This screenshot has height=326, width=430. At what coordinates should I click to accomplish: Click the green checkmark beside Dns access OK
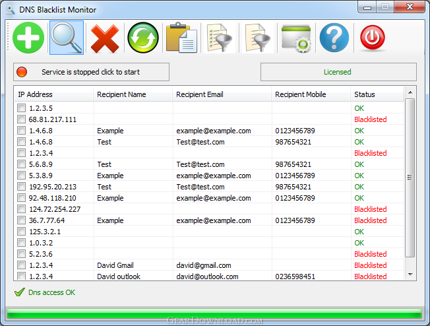20,292
